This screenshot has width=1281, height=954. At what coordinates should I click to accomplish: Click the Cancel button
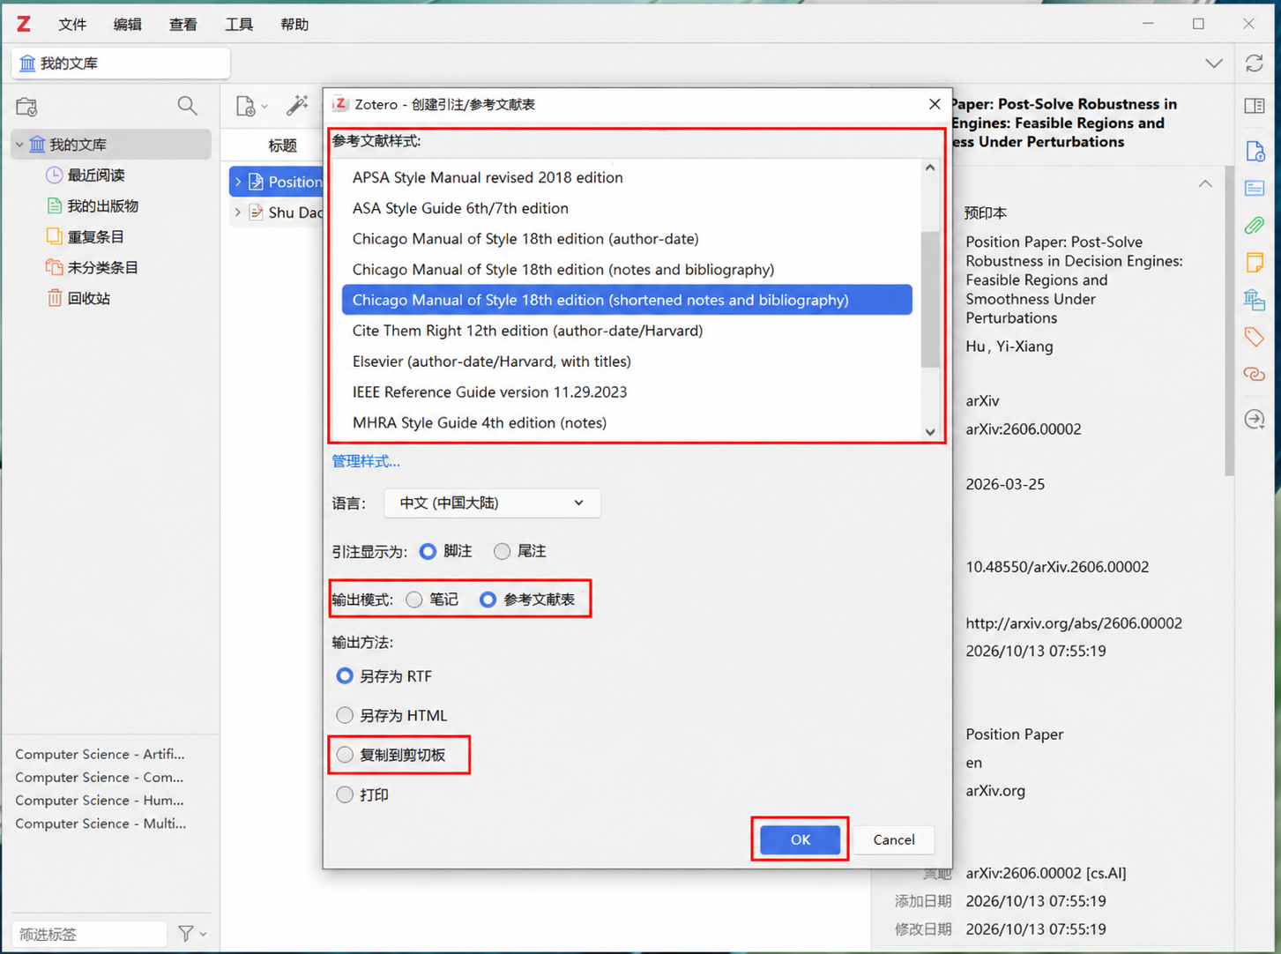pos(894,839)
